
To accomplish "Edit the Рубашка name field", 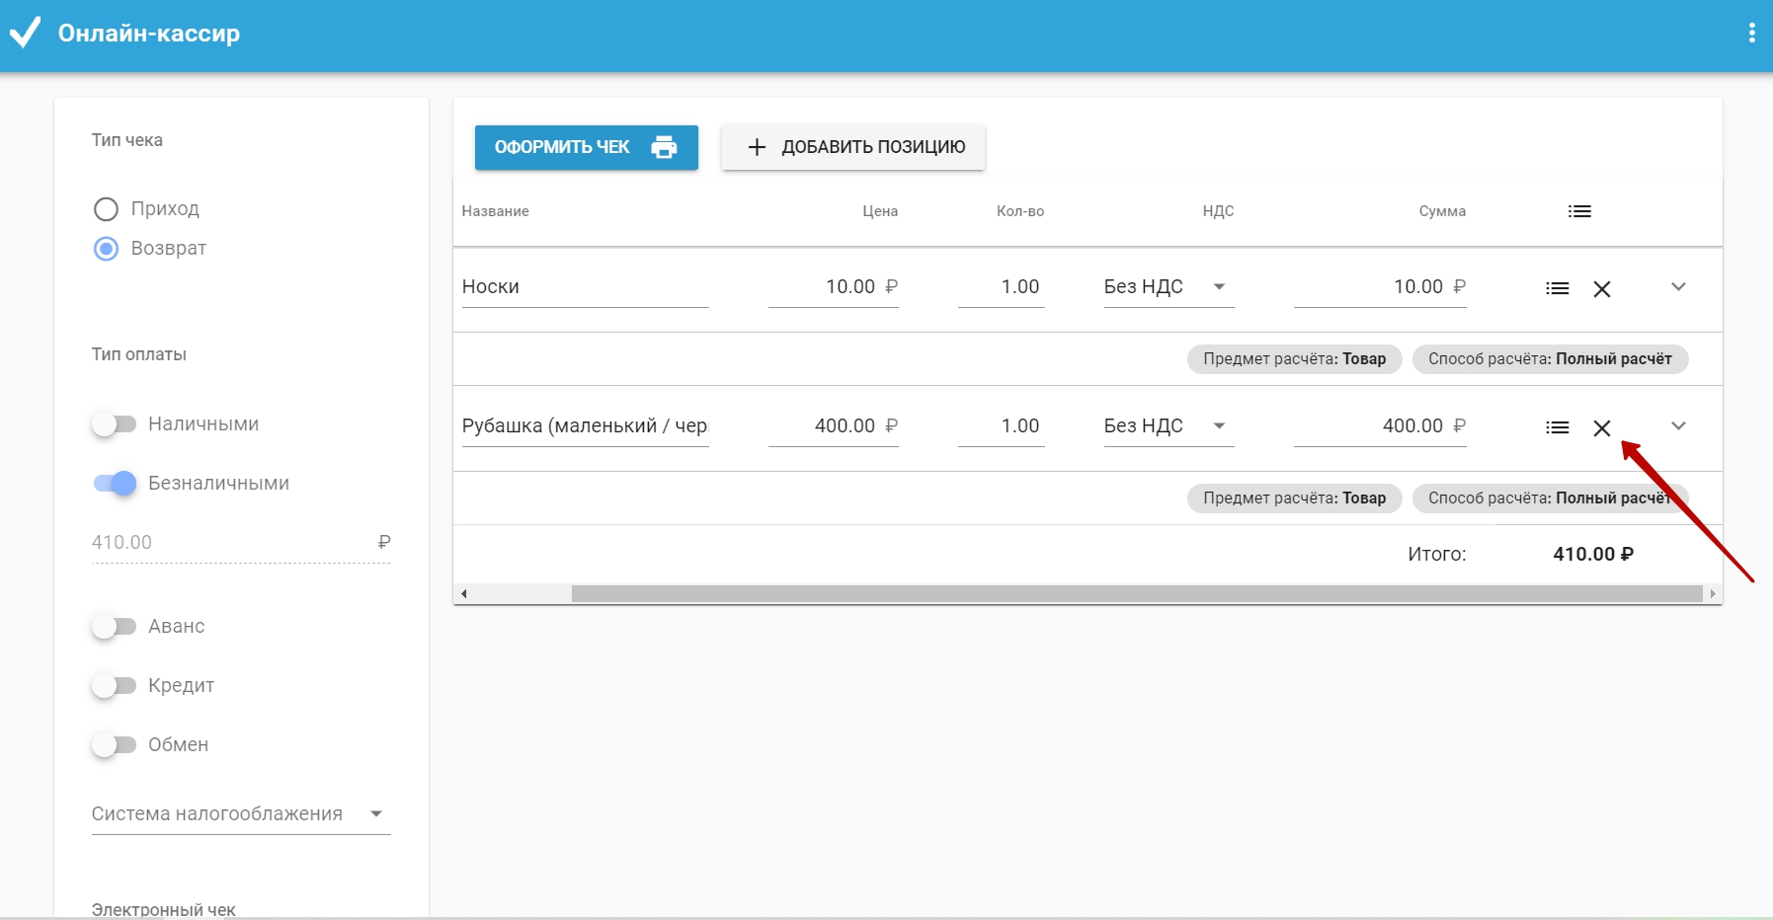I will tap(586, 426).
